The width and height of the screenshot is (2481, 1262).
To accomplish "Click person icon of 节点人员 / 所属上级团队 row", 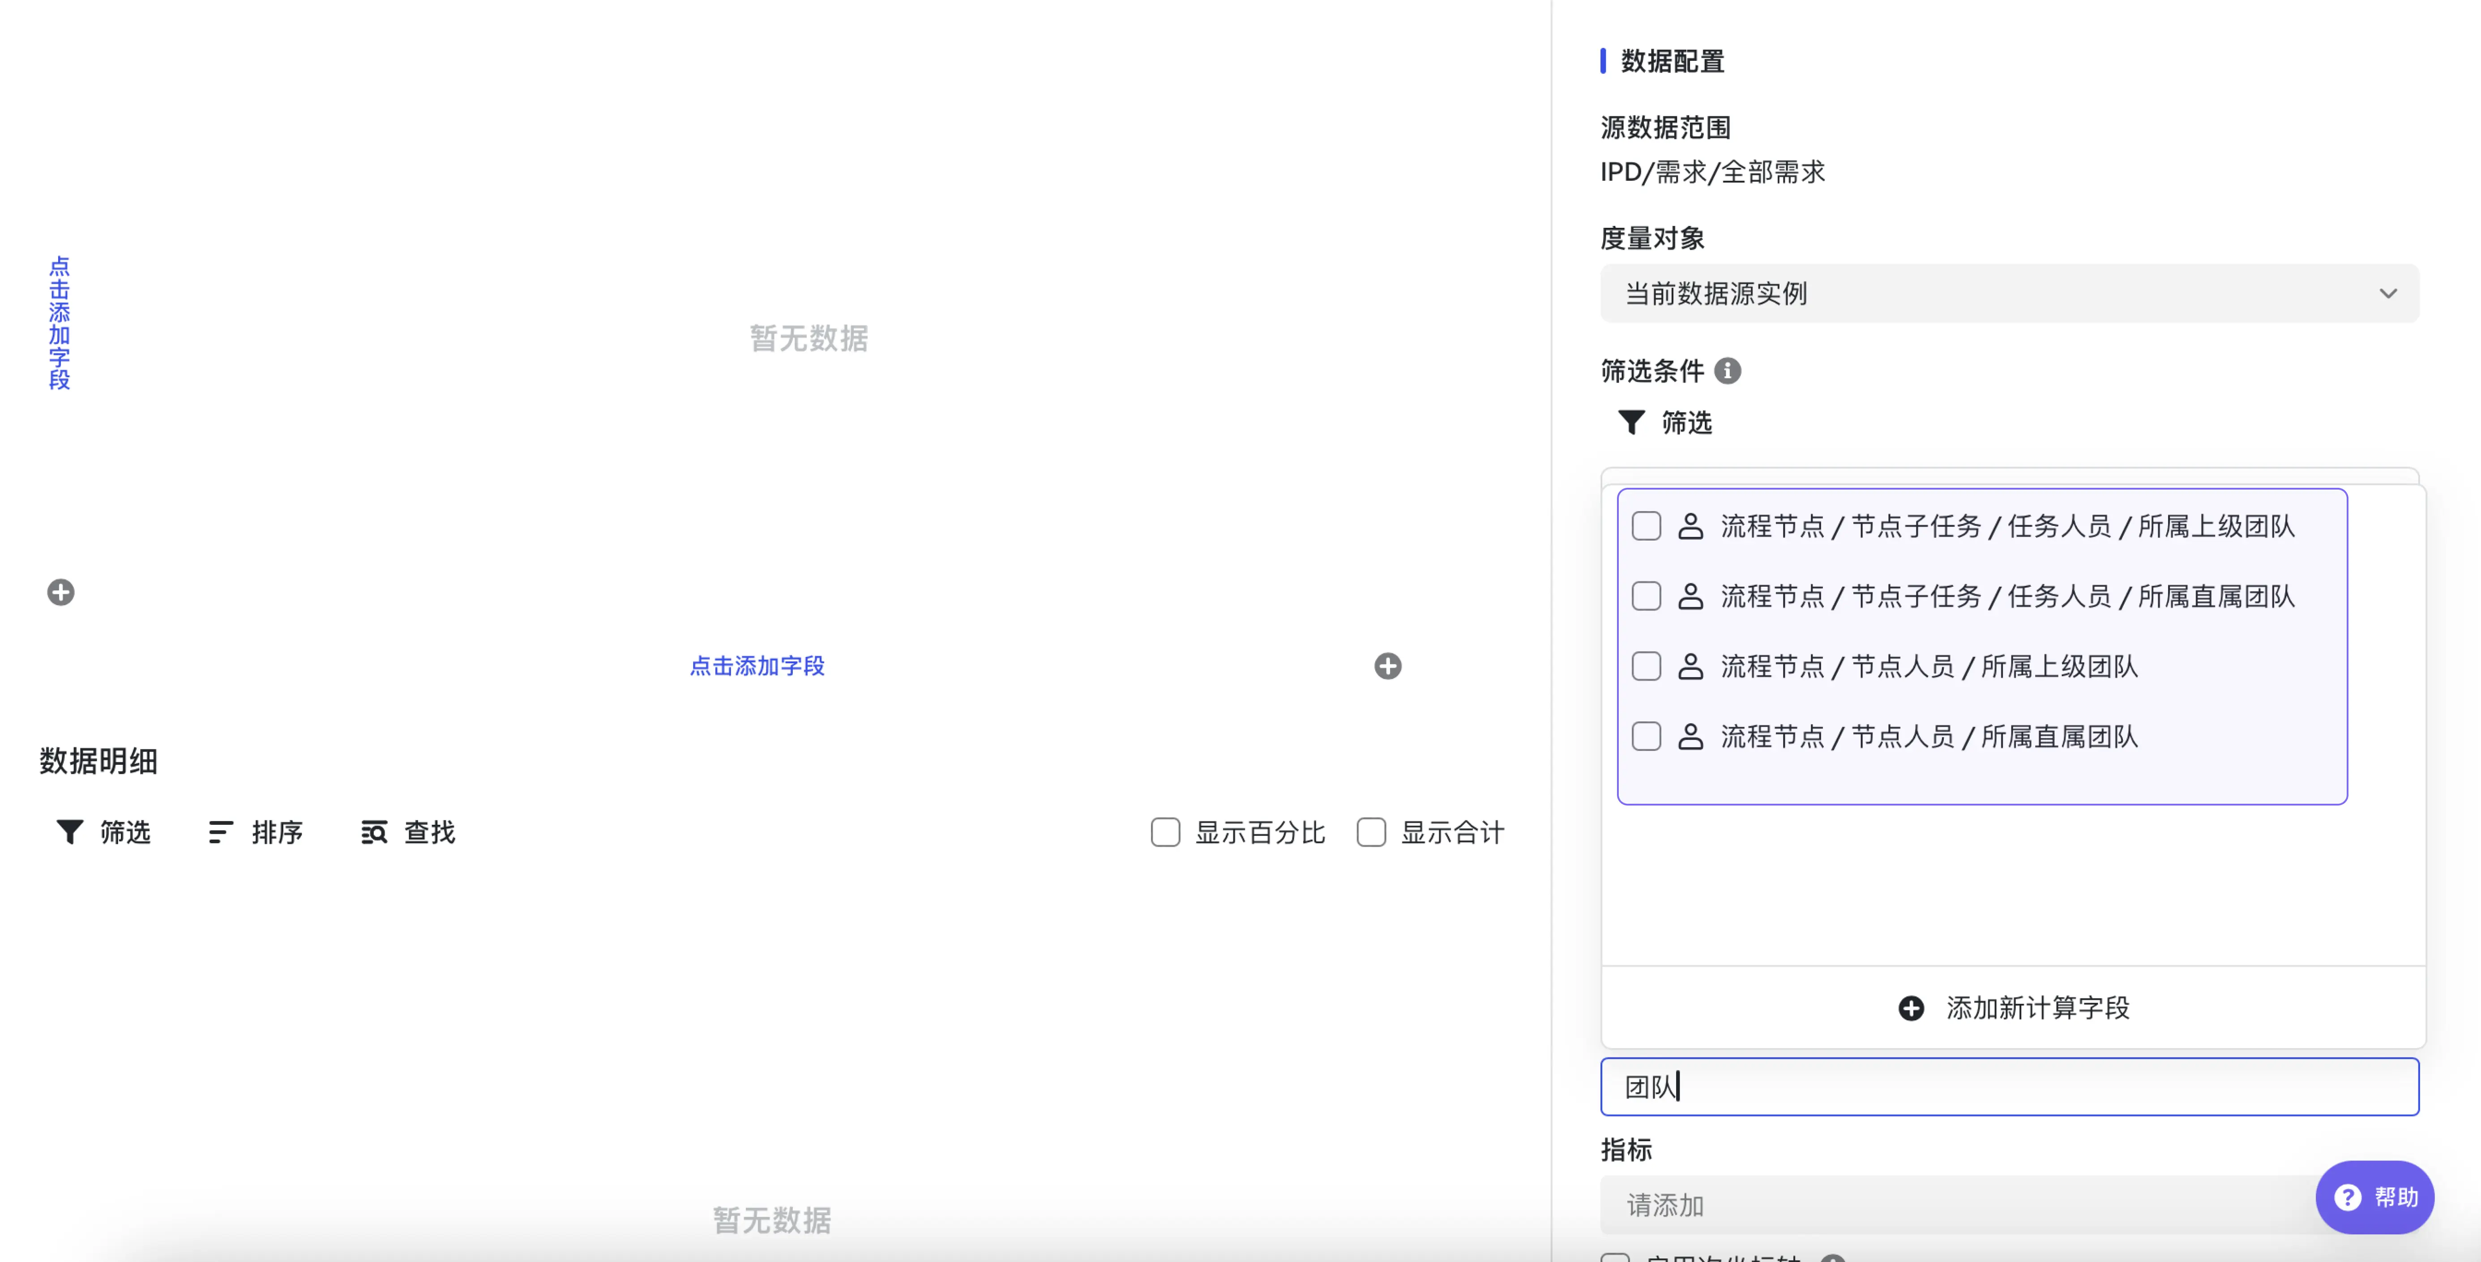I will [x=1690, y=666].
